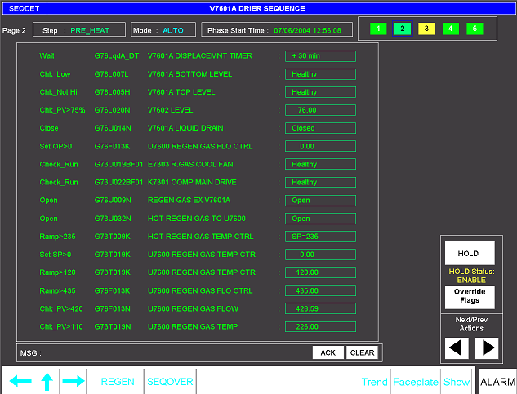The image size is (517, 394).
Task: Select tag G76L005H
Action: pos(112,92)
